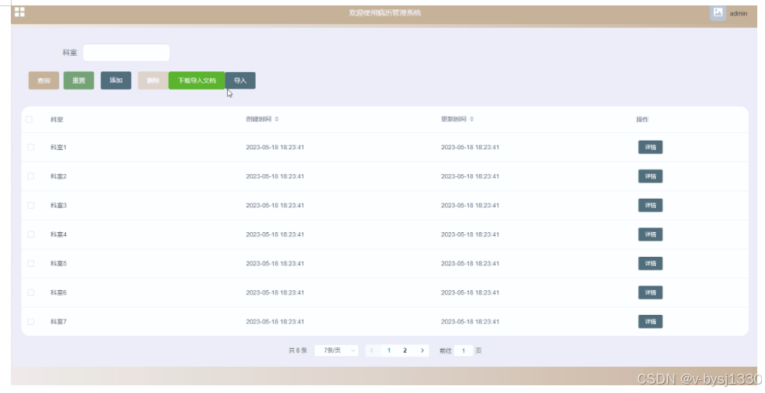Focus the 前往 page number input
The image size is (765, 393).
click(x=463, y=350)
